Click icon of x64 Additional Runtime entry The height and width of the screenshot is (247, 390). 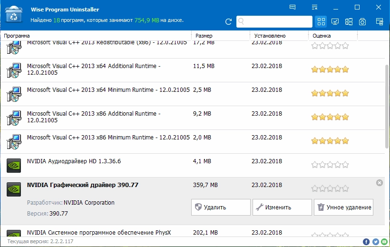pos(14,70)
